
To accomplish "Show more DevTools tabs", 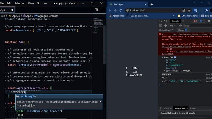I will click(183, 21).
